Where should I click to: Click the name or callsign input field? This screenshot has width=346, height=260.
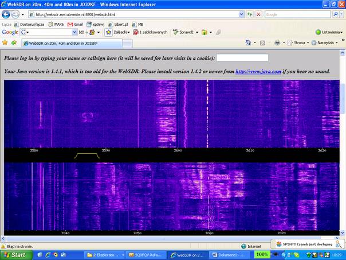[x=242, y=58]
